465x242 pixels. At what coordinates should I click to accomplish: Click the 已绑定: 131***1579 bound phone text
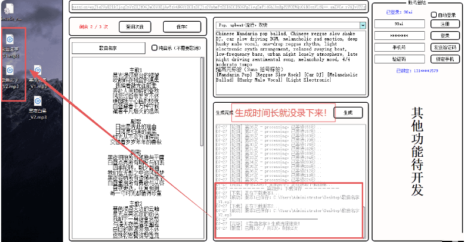(417, 70)
